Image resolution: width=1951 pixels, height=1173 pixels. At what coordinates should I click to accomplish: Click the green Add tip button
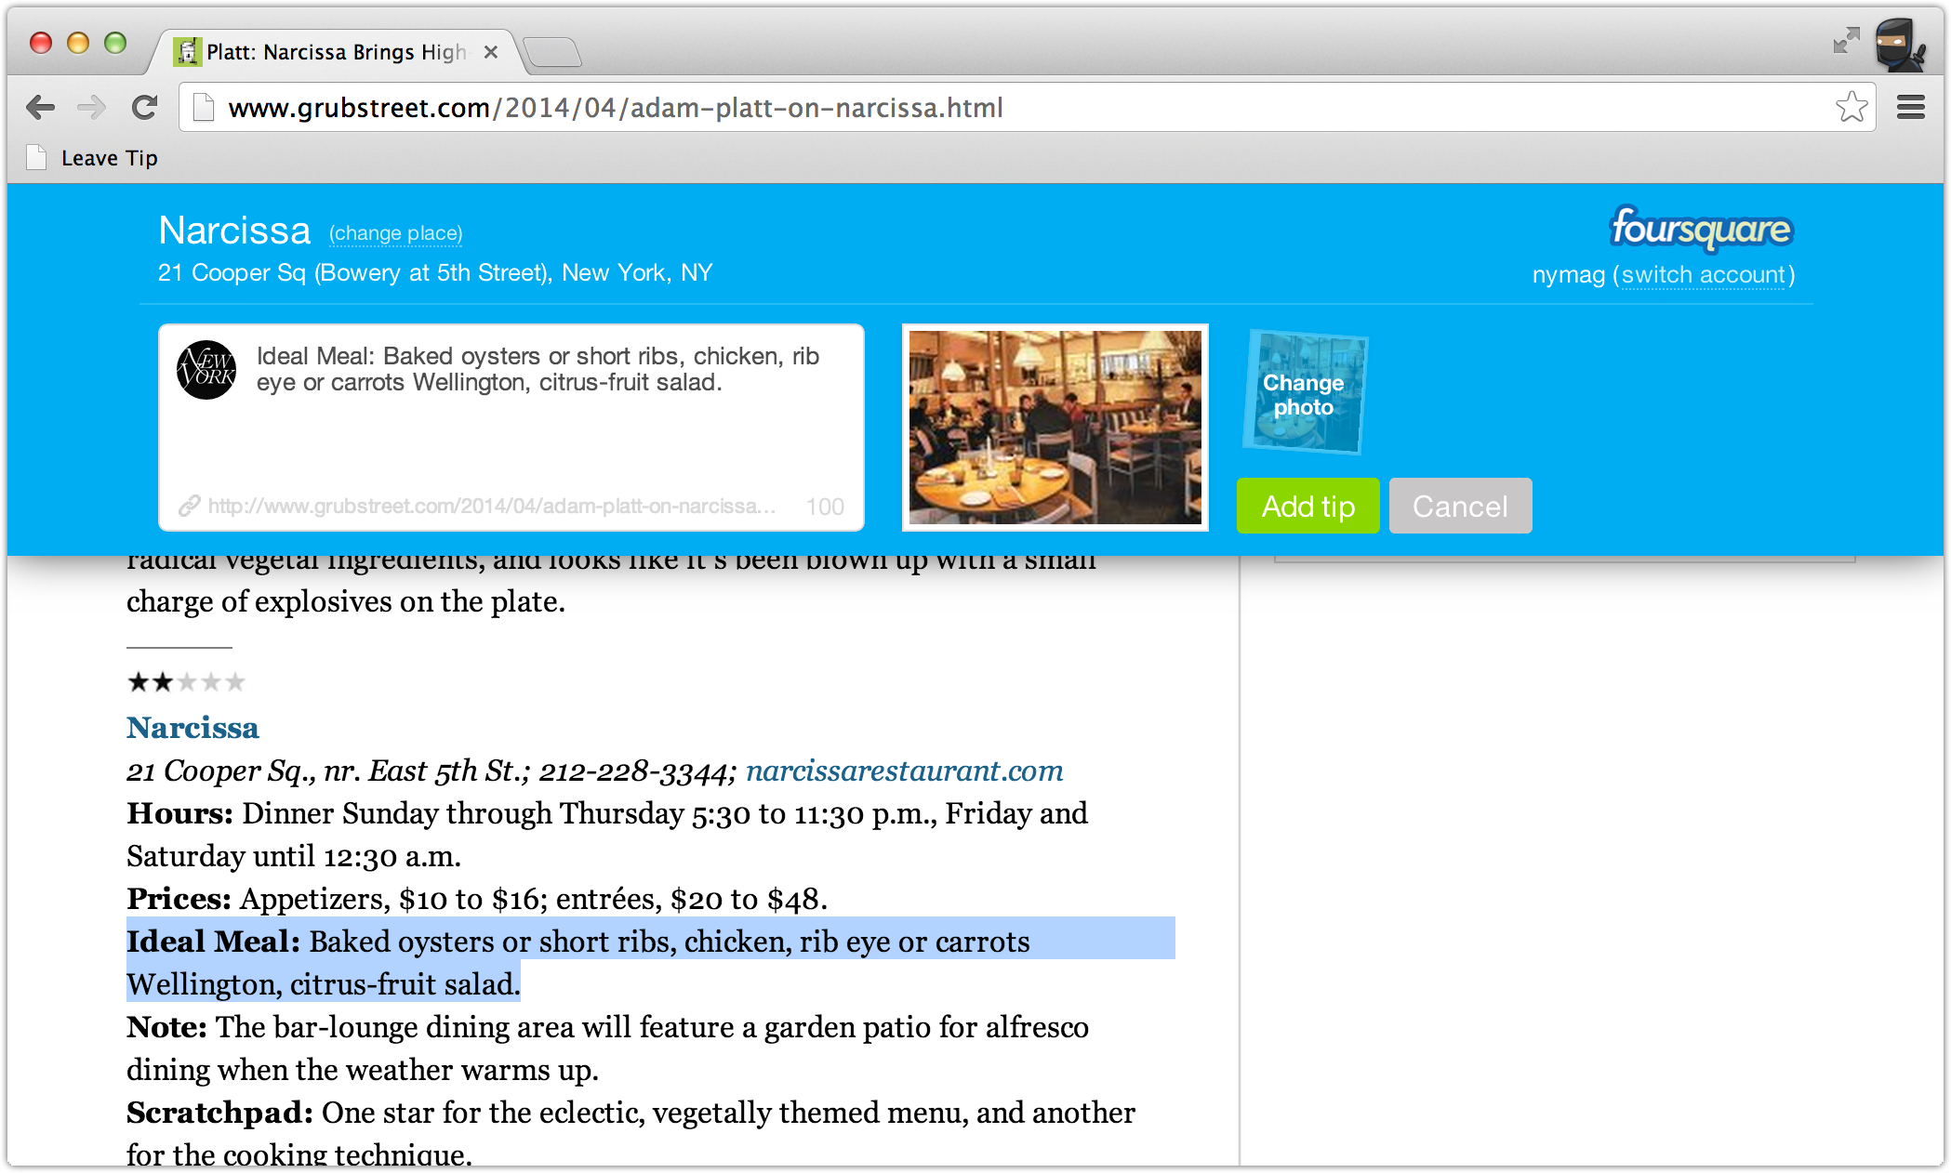point(1307,506)
